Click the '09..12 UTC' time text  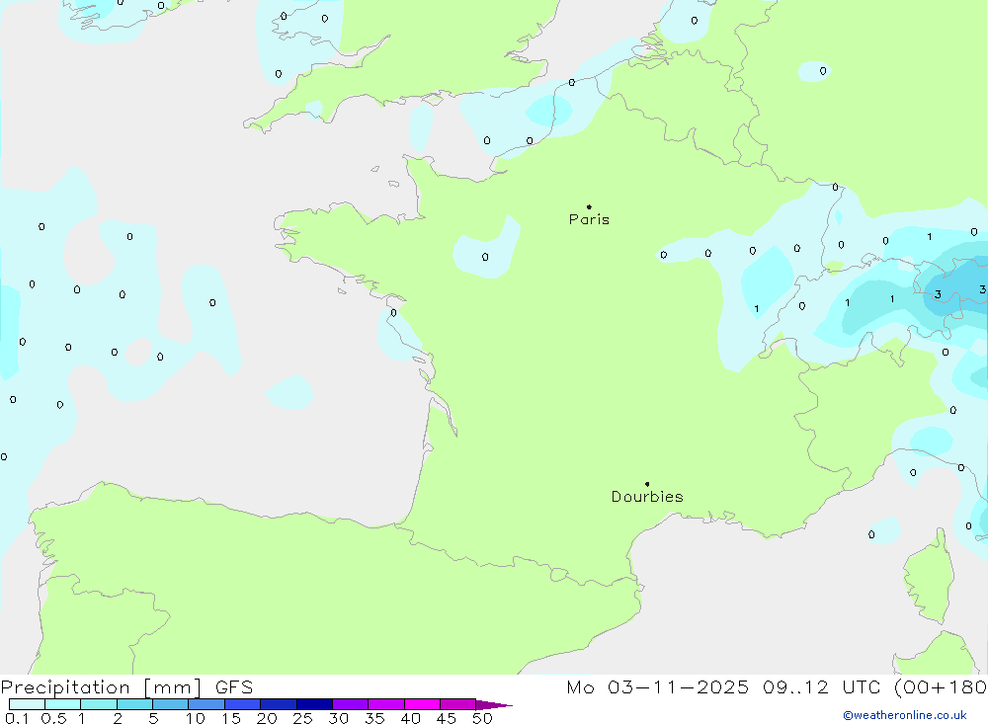pos(821,687)
